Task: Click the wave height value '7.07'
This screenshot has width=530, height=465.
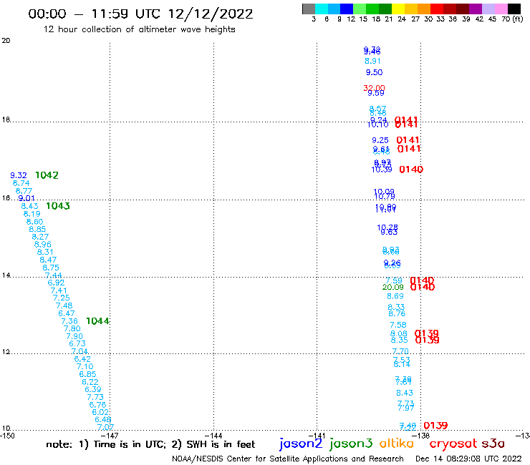Action: pyautogui.click(x=105, y=428)
